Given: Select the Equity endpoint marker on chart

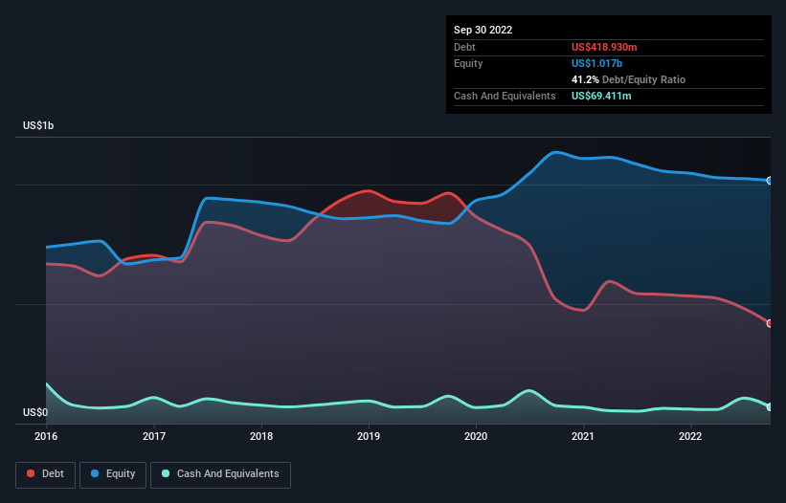Looking at the screenshot, I should coord(770,181).
